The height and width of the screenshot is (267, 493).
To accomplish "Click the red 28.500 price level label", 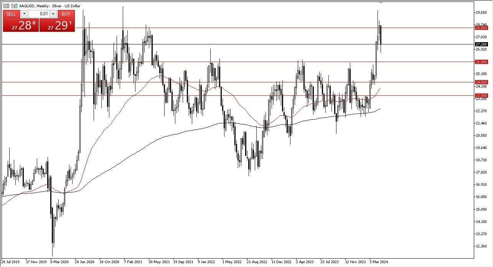I will click(x=482, y=28).
